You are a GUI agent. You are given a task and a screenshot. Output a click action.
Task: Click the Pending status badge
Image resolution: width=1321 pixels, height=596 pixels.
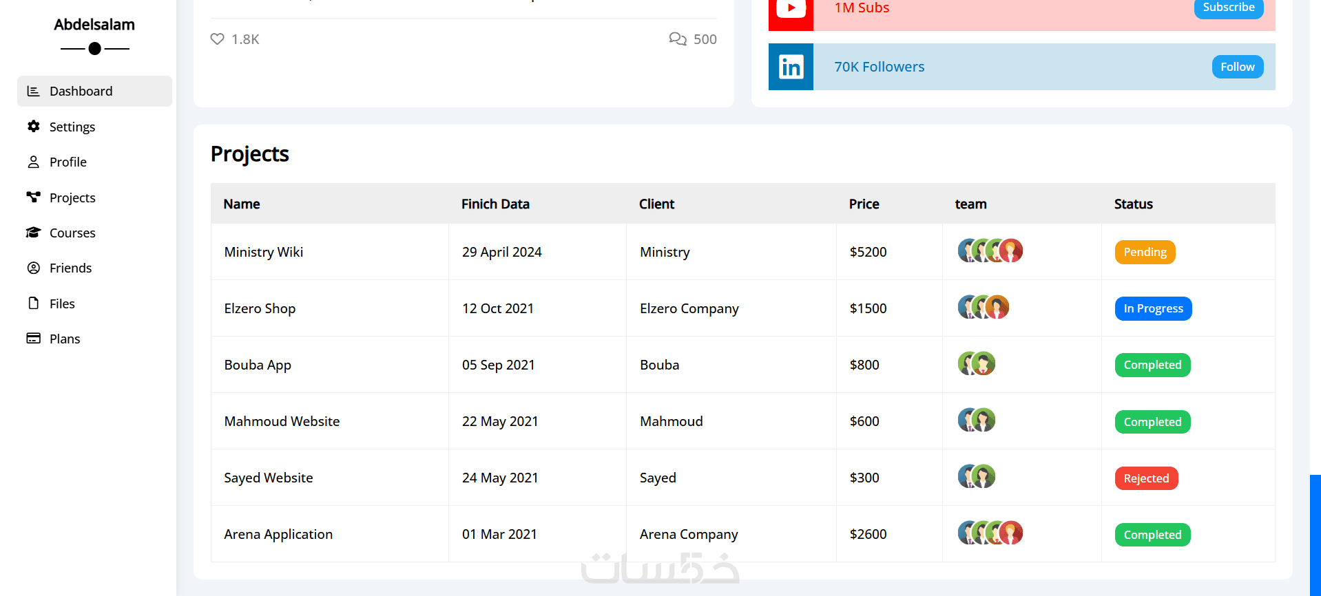pos(1145,252)
